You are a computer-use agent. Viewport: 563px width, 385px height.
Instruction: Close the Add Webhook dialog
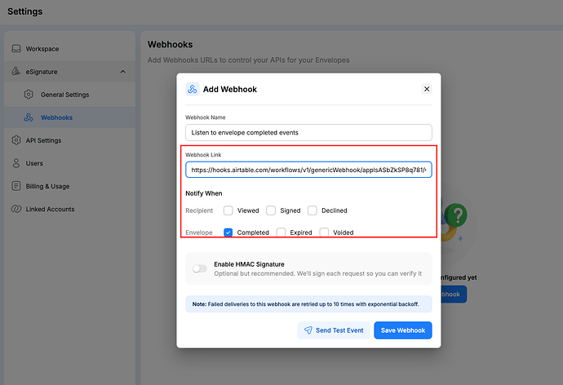pos(427,89)
